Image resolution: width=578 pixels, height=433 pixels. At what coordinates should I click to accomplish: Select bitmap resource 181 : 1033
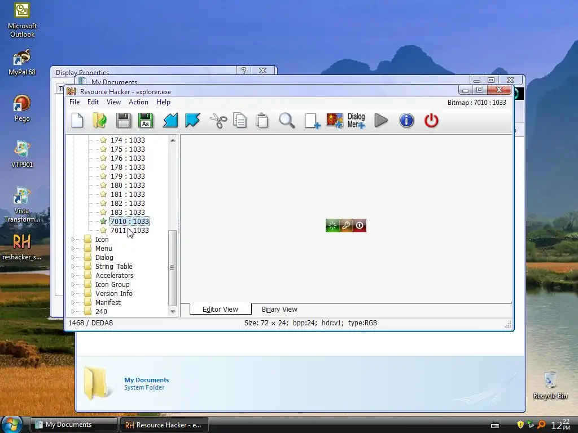[x=128, y=194]
